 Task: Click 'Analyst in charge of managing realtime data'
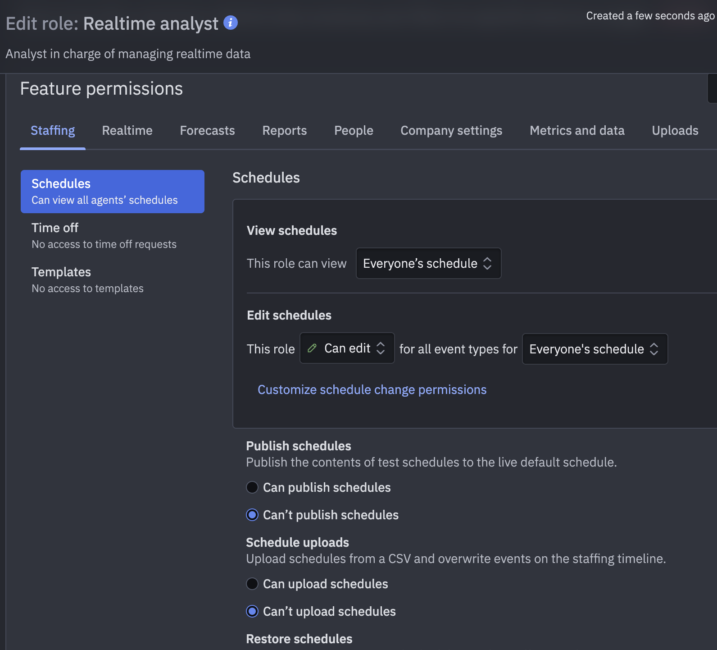128,54
